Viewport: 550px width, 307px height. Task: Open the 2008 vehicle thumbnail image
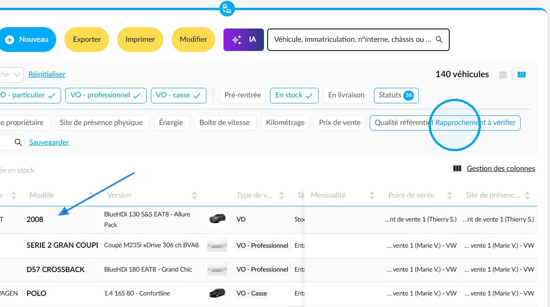[217, 219]
